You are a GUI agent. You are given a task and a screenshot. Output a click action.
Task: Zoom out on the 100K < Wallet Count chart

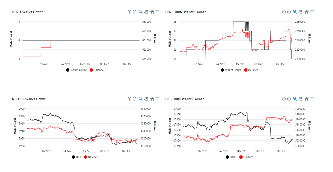(x=135, y=12)
